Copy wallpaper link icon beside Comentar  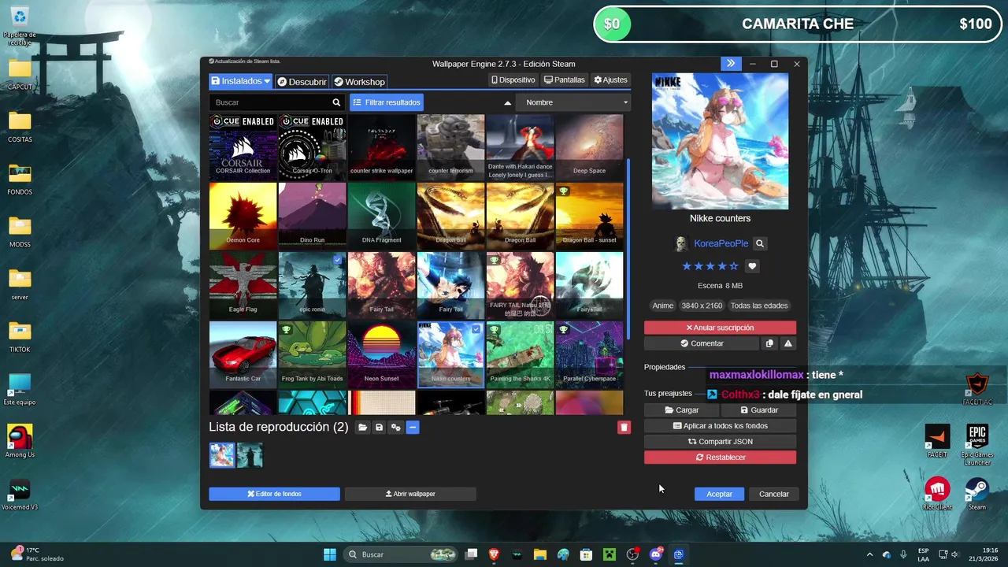click(769, 343)
